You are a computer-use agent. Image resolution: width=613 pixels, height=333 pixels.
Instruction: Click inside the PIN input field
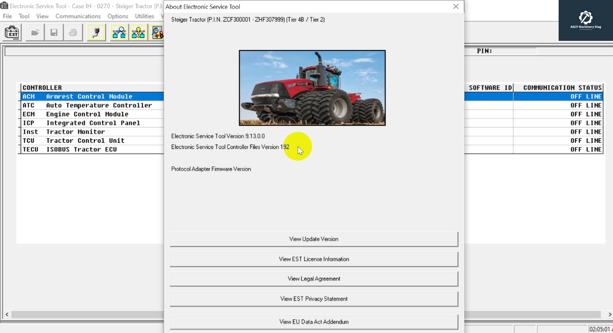click(x=515, y=51)
